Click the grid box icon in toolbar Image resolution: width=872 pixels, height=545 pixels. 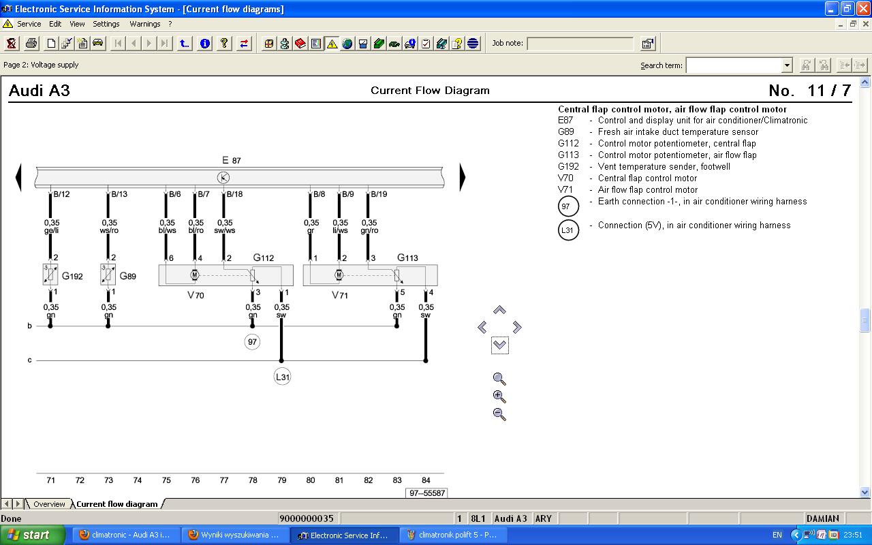click(269, 44)
